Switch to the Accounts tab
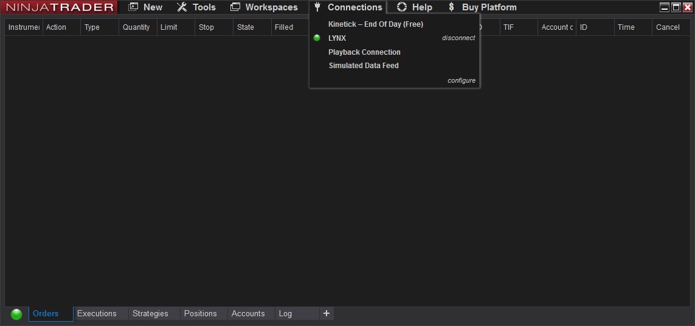Screen dimensions: 695x326 [x=251, y=314]
